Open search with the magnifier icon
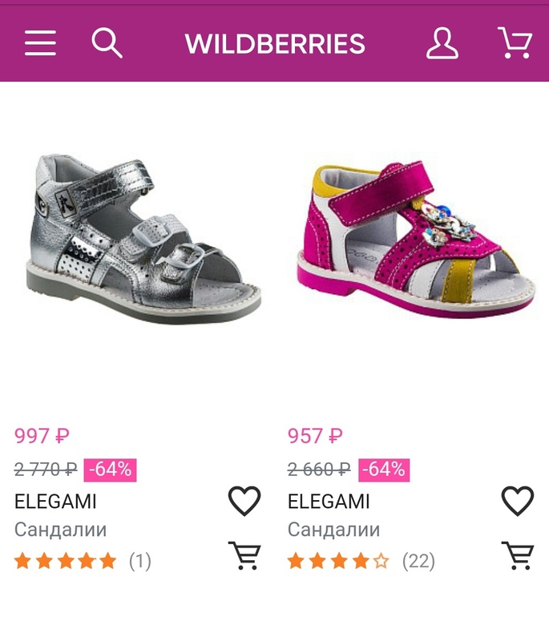Image resolution: width=549 pixels, height=617 pixels. point(107,42)
